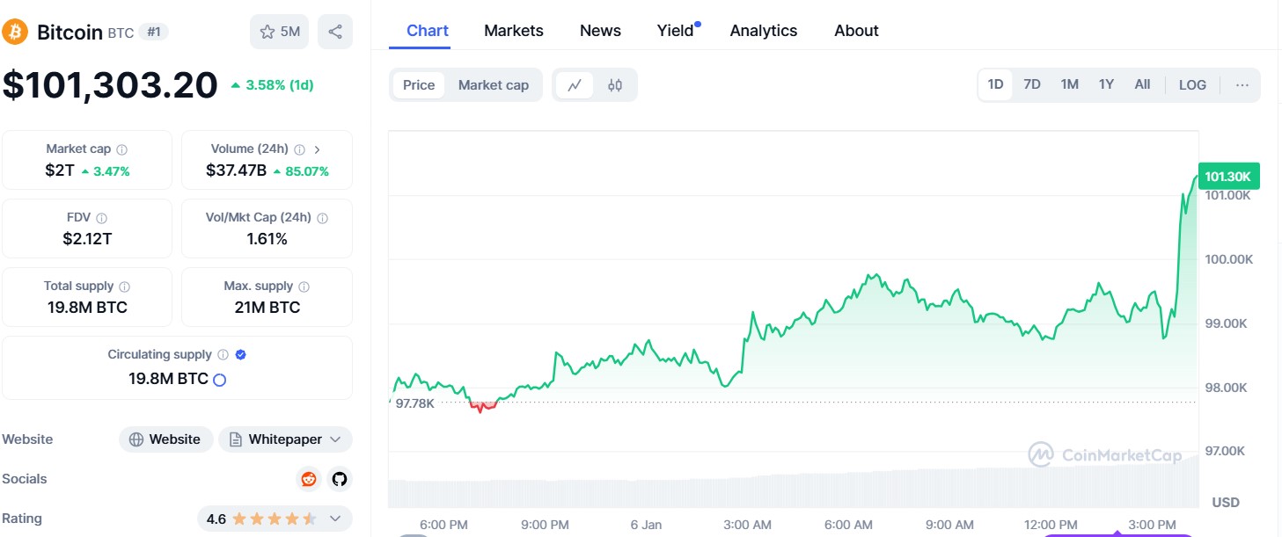This screenshot has height=537, width=1282.
Task: Set chart range to 1Y
Action: point(1106,85)
